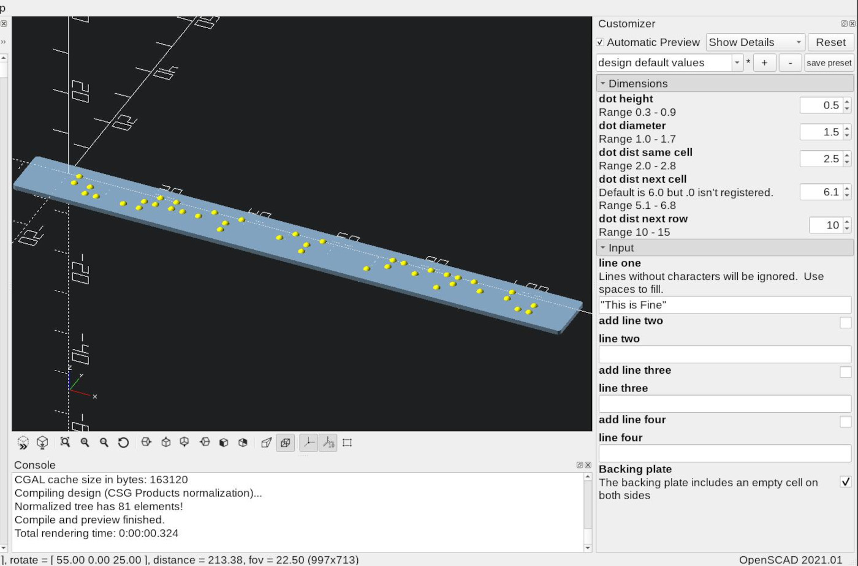Open the Show Details dropdown
858x566 pixels.
[x=755, y=42]
